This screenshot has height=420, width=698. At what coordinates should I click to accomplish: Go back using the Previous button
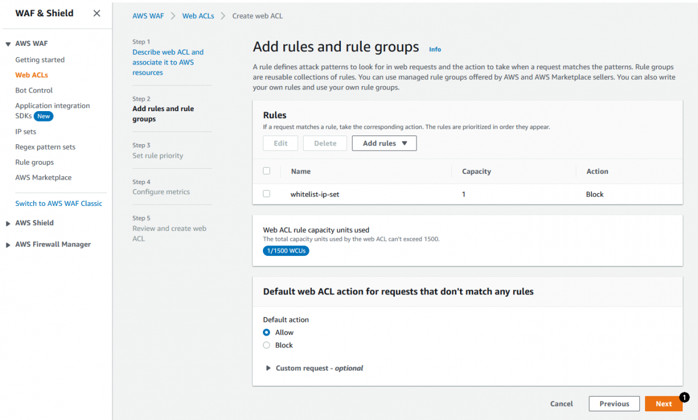[x=614, y=403]
